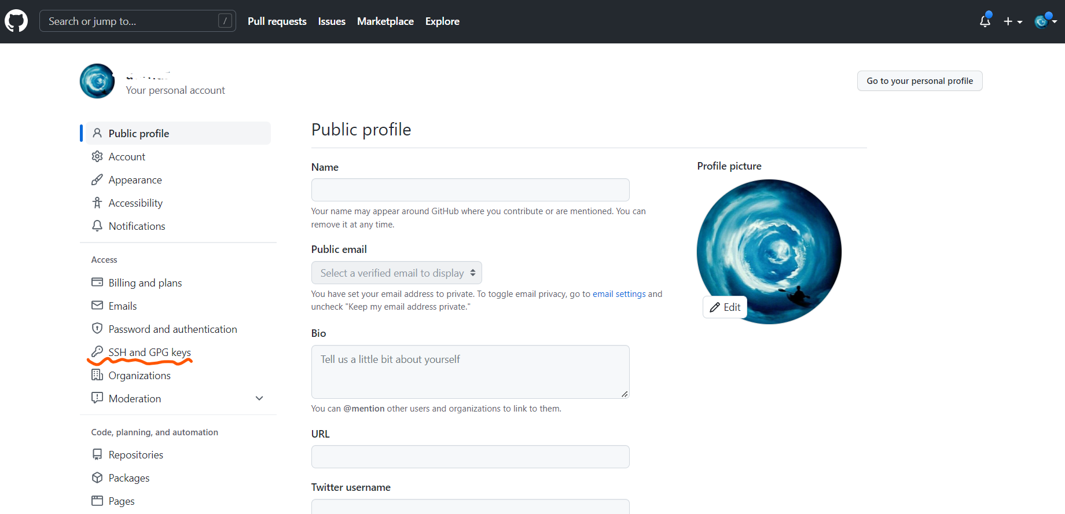1065x514 pixels.
Task: Click the gear icon beside Account
Action: pos(97,156)
